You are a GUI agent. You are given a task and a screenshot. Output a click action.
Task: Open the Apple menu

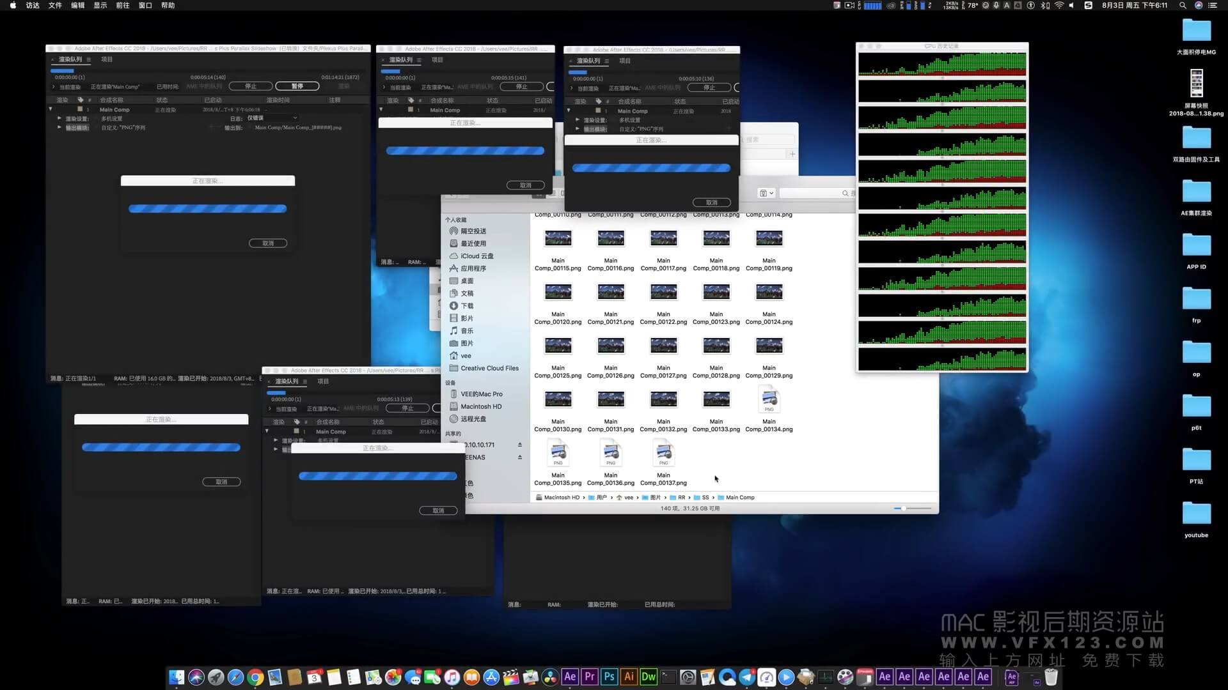point(13,5)
